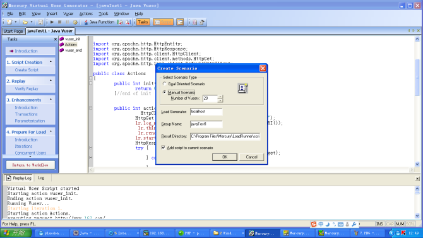Image resolution: width=423 pixels, height=238 pixels.
Task: Click OK in Create Scenario dialog
Action: click(x=225, y=157)
